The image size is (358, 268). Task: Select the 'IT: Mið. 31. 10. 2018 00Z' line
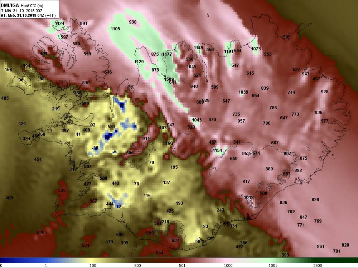tap(21, 11)
